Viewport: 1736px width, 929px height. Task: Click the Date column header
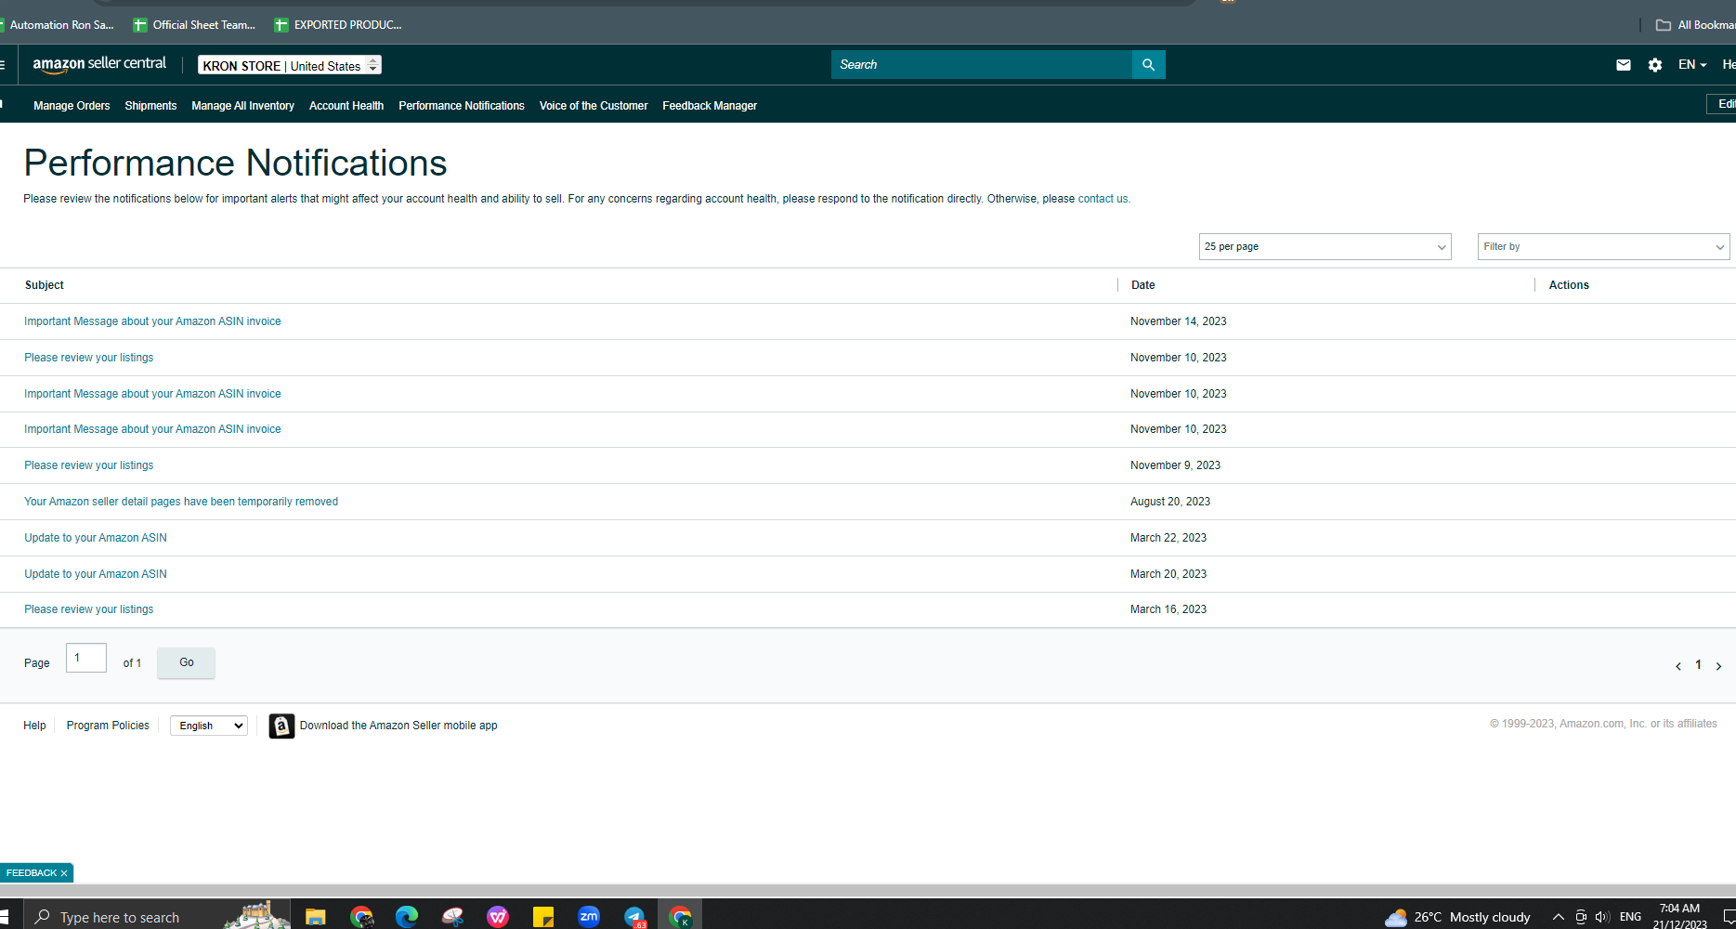[1143, 285]
